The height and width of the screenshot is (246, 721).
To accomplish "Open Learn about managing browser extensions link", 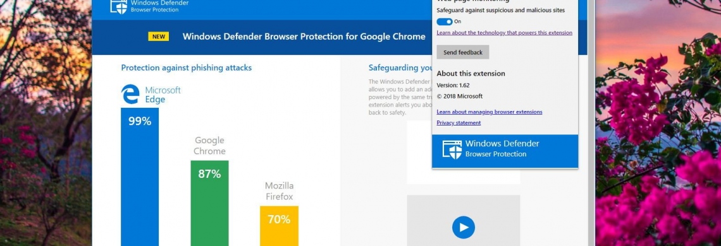I will 490,112.
